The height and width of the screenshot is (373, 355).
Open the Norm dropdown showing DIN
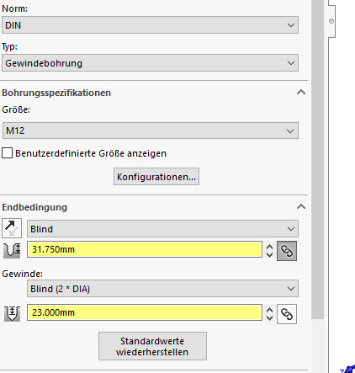pos(150,25)
